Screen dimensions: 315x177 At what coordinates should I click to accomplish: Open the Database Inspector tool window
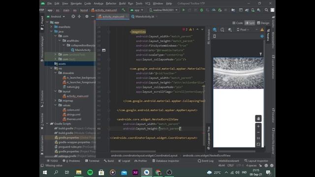[x=166, y=161]
